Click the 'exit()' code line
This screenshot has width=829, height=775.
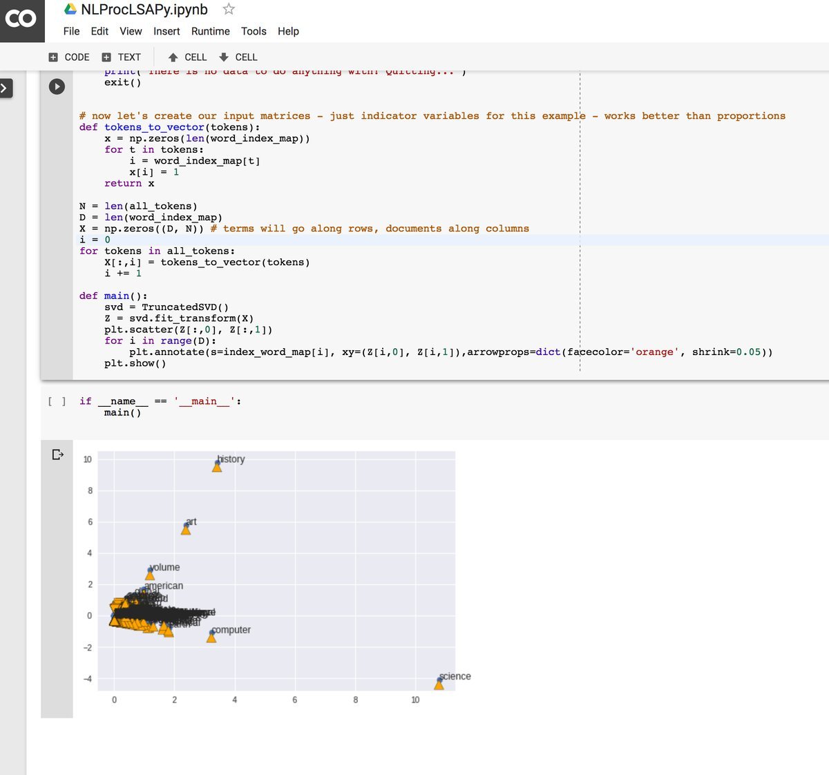tap(123, 82)
